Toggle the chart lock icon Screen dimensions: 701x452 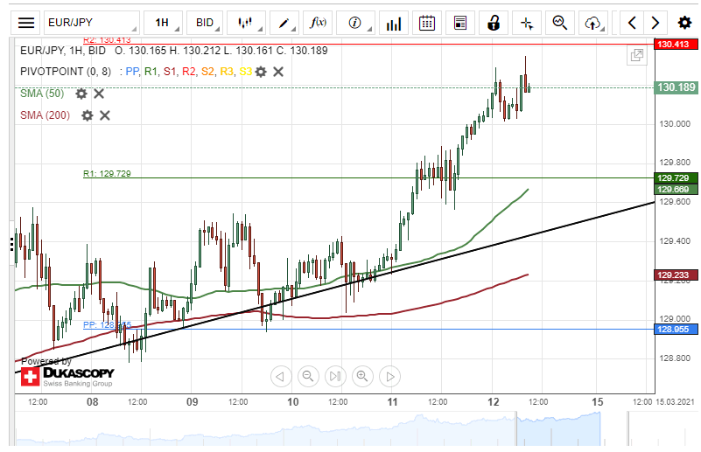point(494,23)
